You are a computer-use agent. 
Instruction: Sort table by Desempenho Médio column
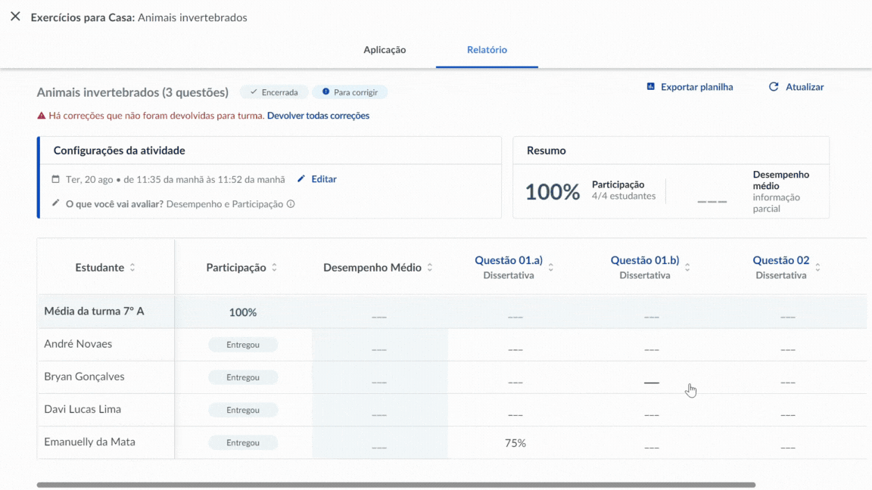(x=430, y=268)
